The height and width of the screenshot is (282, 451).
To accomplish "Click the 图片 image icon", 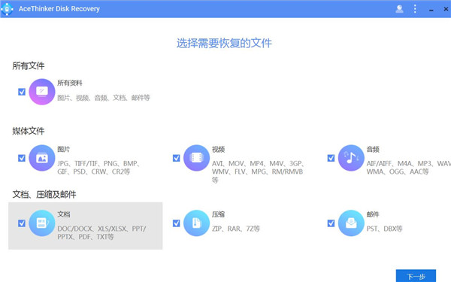I will (42, 158).
